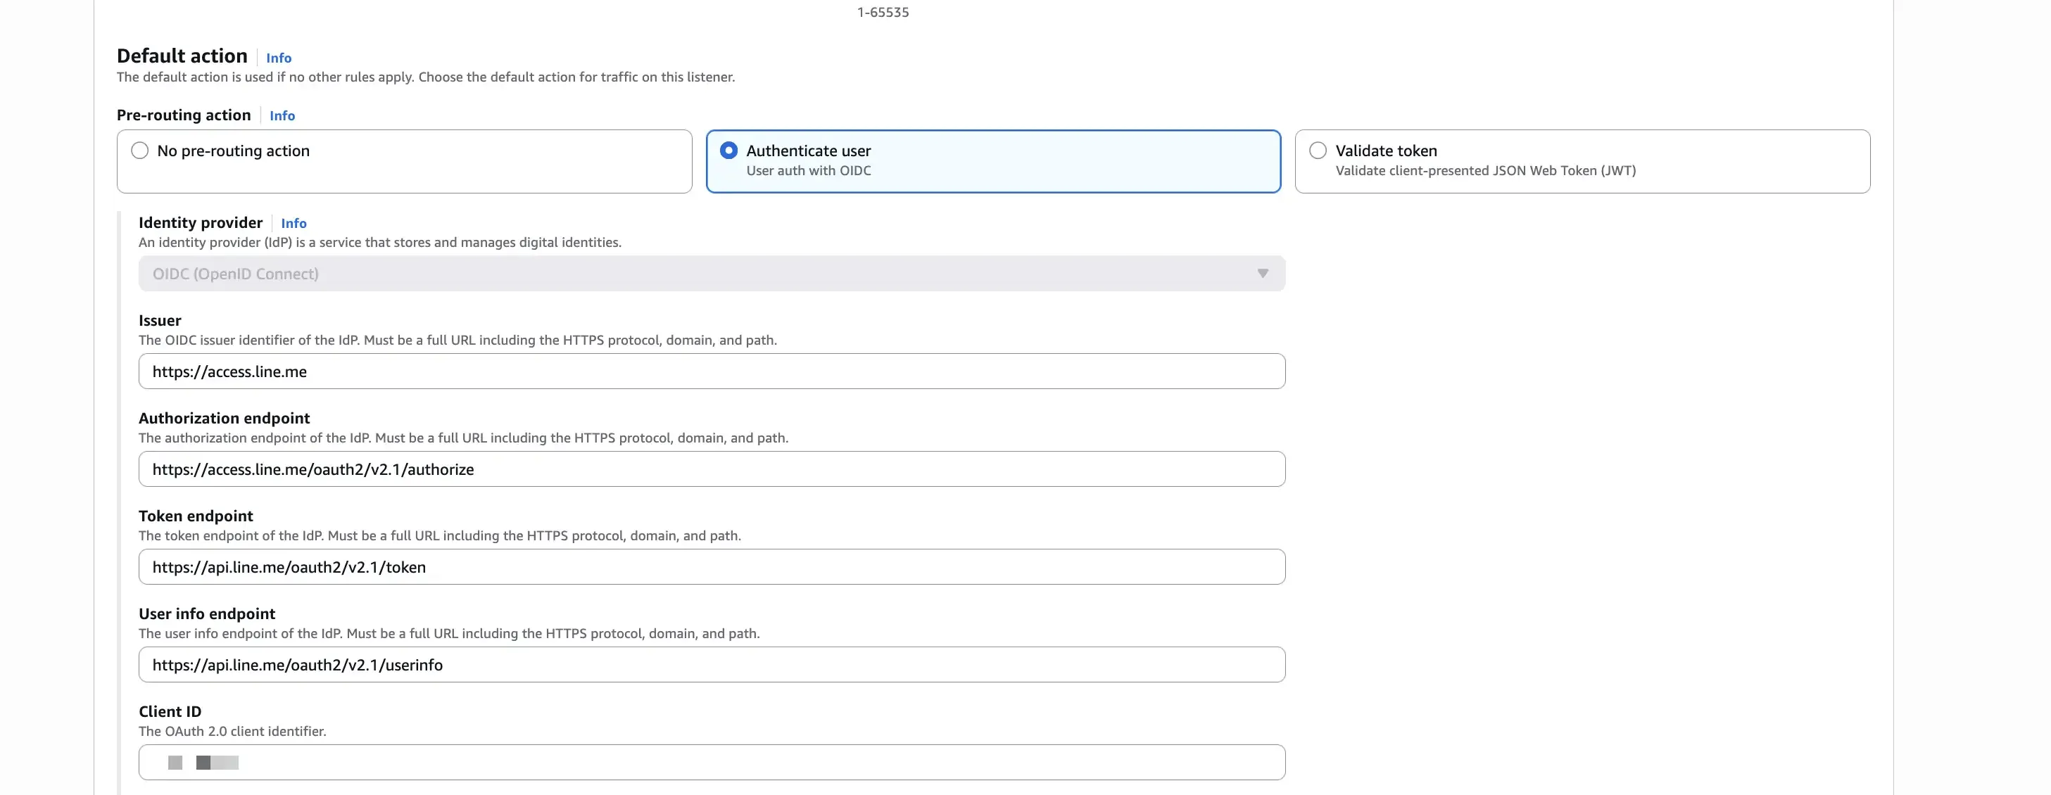Click Info next to Pre-routing action
This screenshot has height=795, width=2051.
click(282, 116)
